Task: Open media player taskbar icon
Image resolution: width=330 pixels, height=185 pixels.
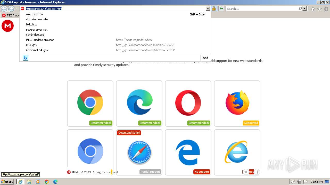Action: pyautogui.click(x=38, y=182)
